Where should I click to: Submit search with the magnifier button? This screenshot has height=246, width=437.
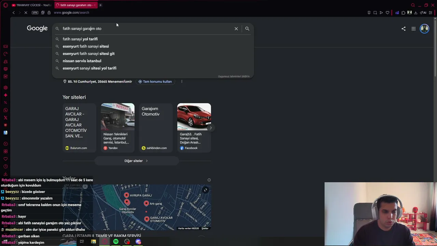(x=247, y=29)
